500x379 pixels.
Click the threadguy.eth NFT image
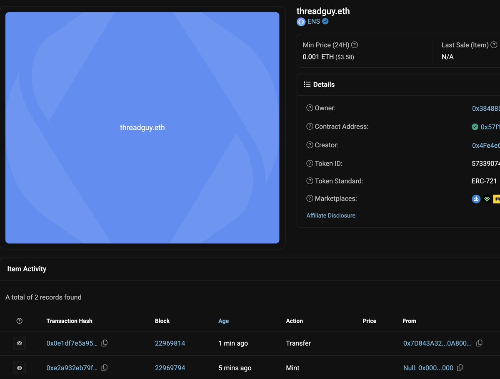142,128
